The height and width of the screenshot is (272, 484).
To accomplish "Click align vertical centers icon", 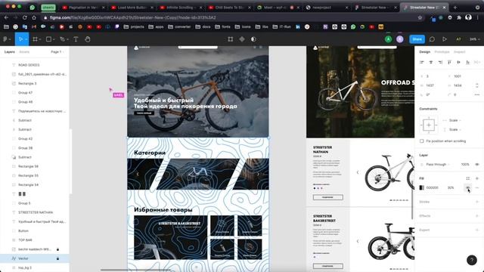I will click(x=459, y=62).
